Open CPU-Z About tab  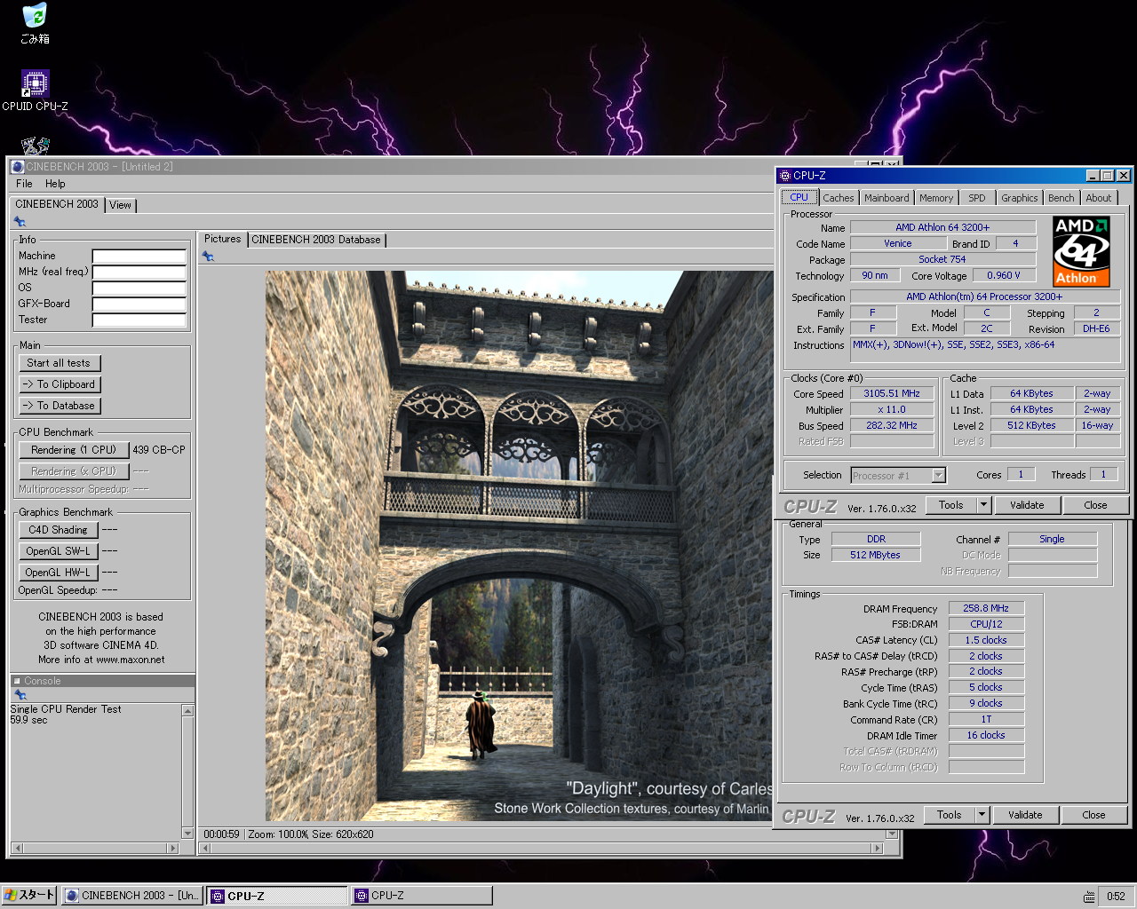[1099, 198]
